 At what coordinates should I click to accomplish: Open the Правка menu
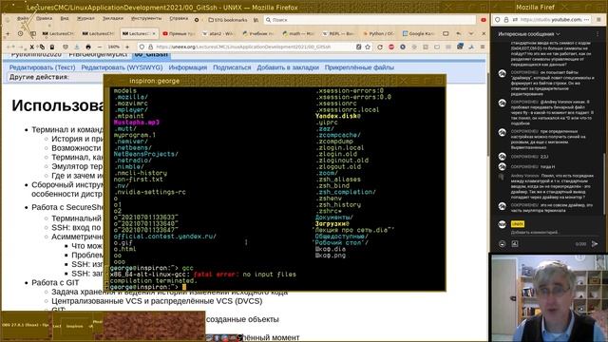pos(45,19)
